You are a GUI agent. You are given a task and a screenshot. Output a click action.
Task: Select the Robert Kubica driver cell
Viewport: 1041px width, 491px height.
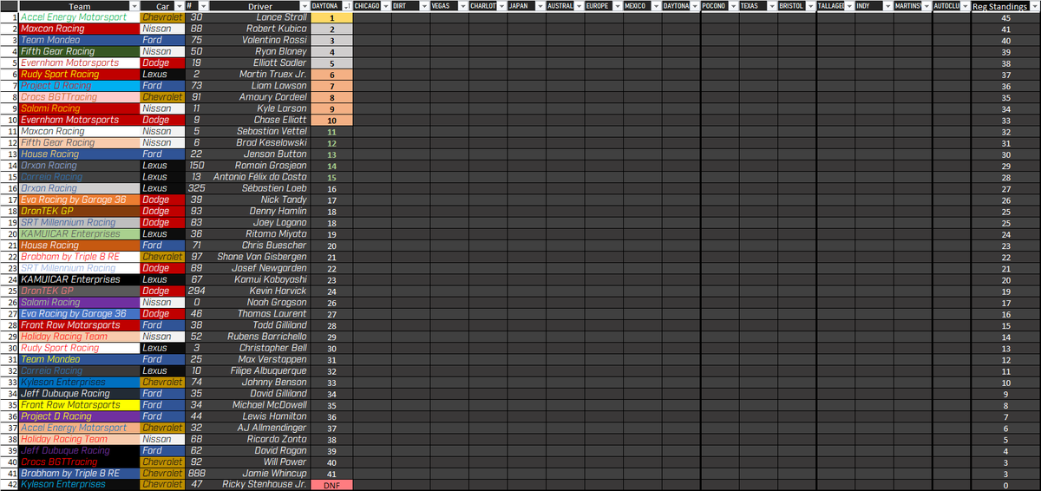[259, 29]
